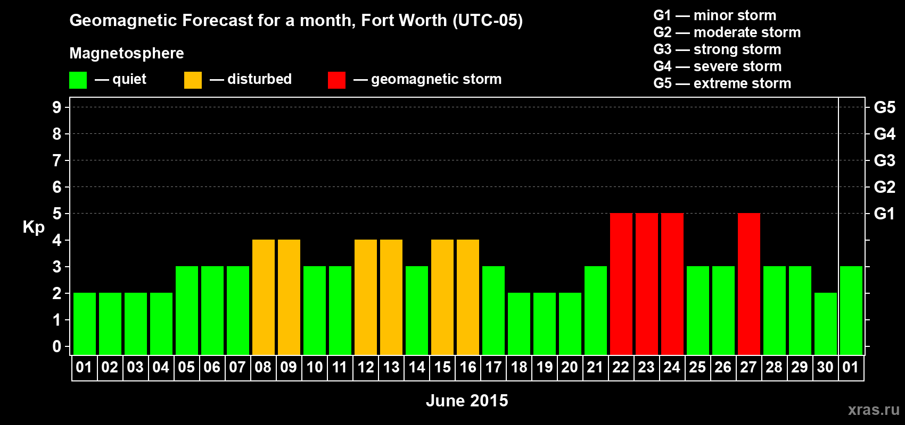The height and width of the screenshot is (425, 905).
Task: Click the date label 29
Action: point(800,367)
